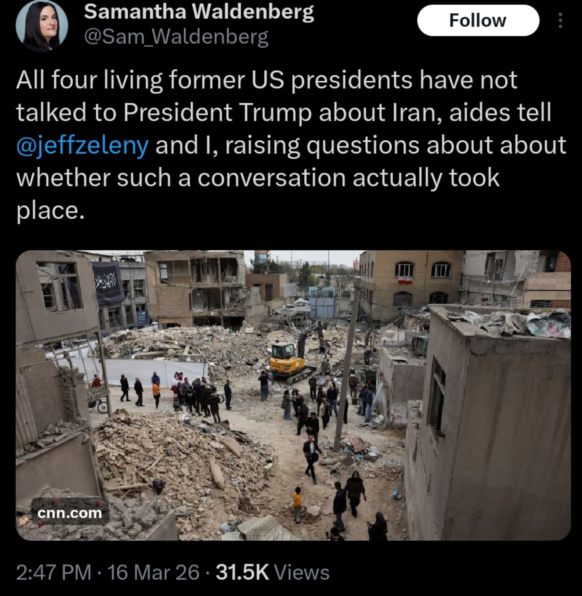This screenshot has height=596, width=582.
Task: Open the three-dot more options menu
Action: tap(560, 21)
